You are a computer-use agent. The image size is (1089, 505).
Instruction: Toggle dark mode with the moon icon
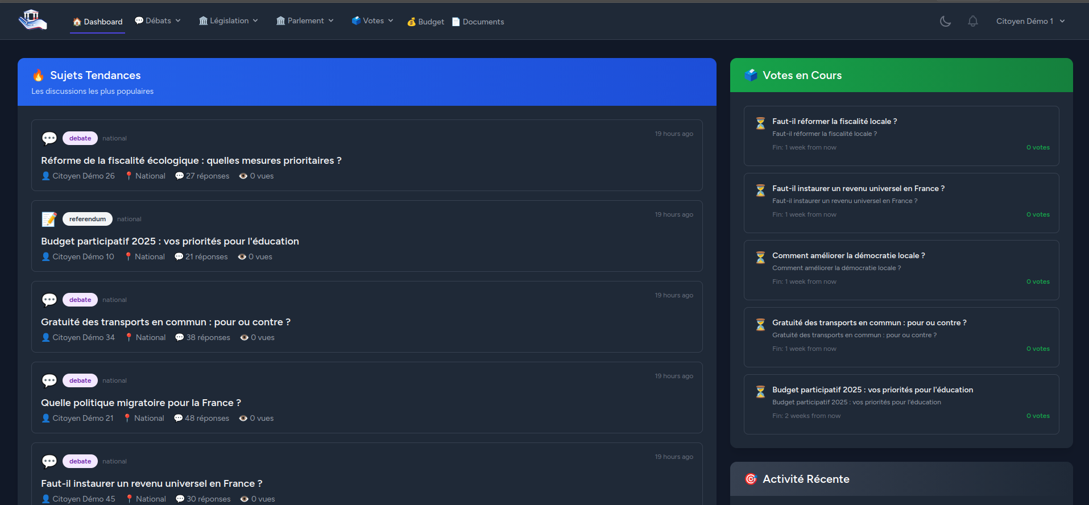(x=945, y=21)
